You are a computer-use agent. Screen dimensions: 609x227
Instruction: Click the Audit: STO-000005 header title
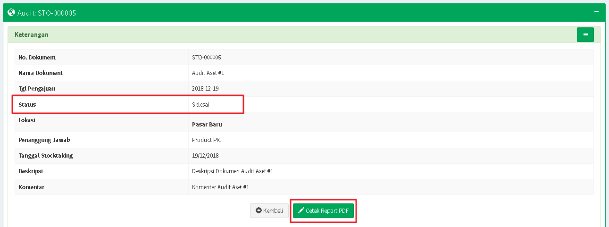tap(46, 13)
